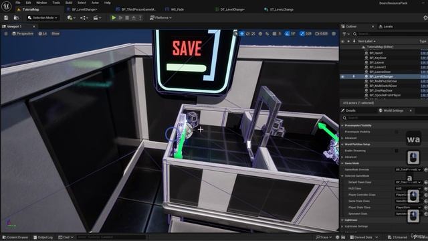Toggle surface snapping icon
The height and width of the screenshot is (241, 428).
tap(267, 33)
